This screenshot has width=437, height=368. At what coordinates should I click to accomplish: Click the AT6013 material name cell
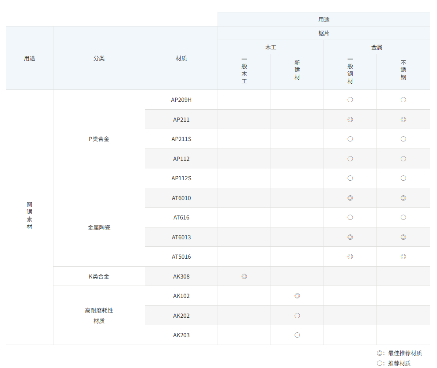point(181,237)
